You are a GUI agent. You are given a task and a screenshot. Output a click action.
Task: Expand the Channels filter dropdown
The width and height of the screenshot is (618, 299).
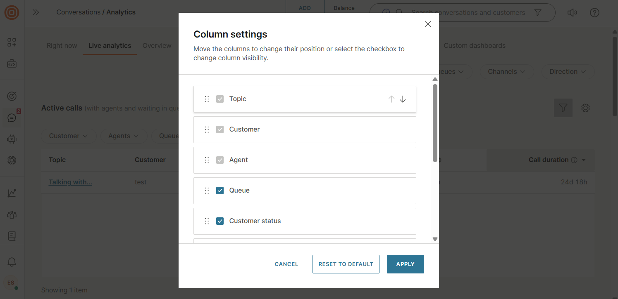506,71
